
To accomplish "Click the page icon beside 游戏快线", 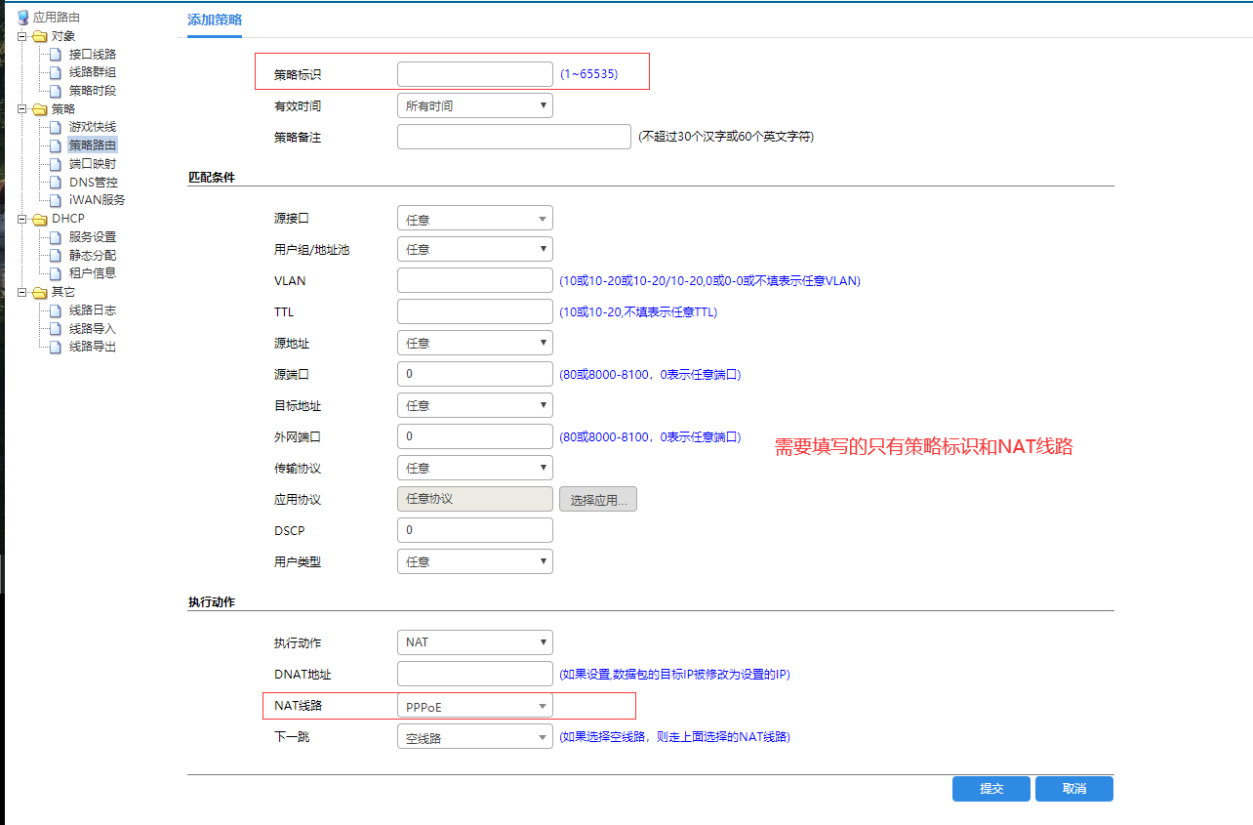I will [x=58, y=127].
